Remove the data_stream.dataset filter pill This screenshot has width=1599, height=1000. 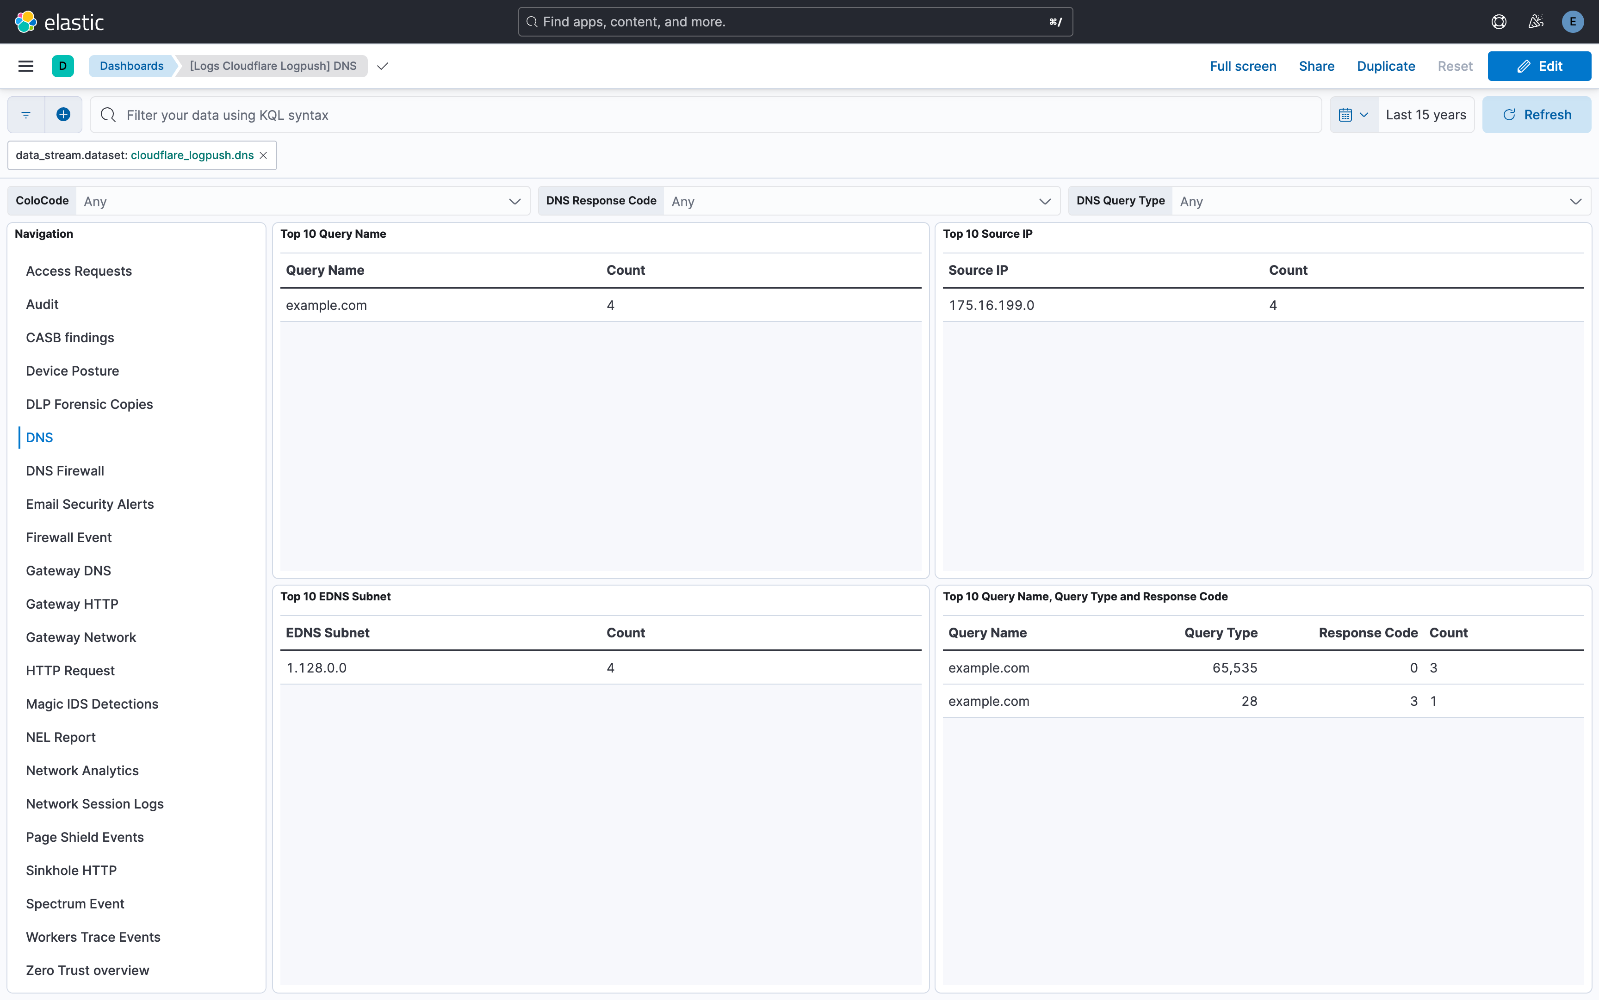click(263, 155)
